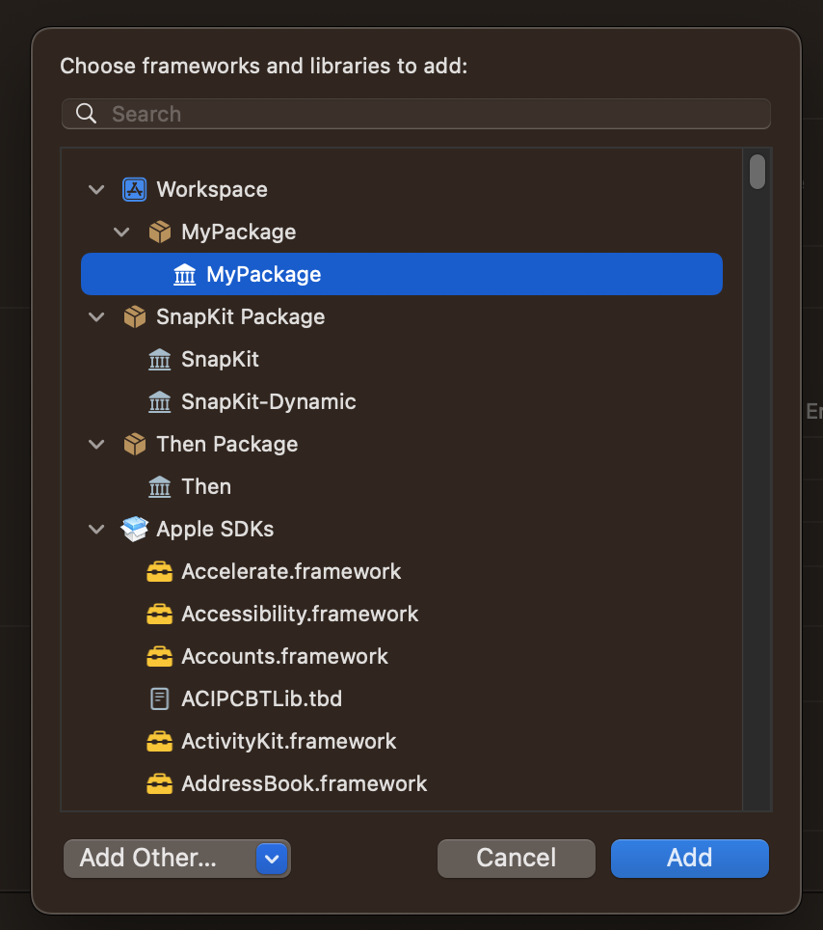Click the Accelerate.framework toolbox icon
This screenshot has width=823, height=930.
click(159, 572)
